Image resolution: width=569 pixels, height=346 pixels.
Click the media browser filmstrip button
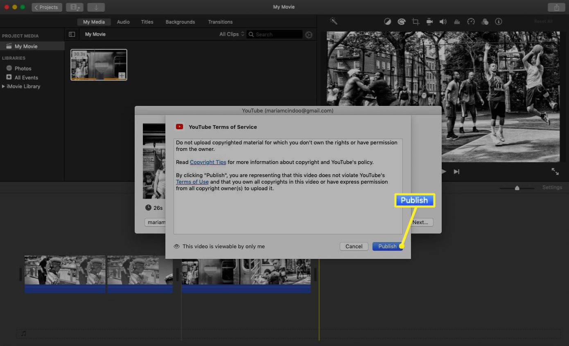coord(75,7)
